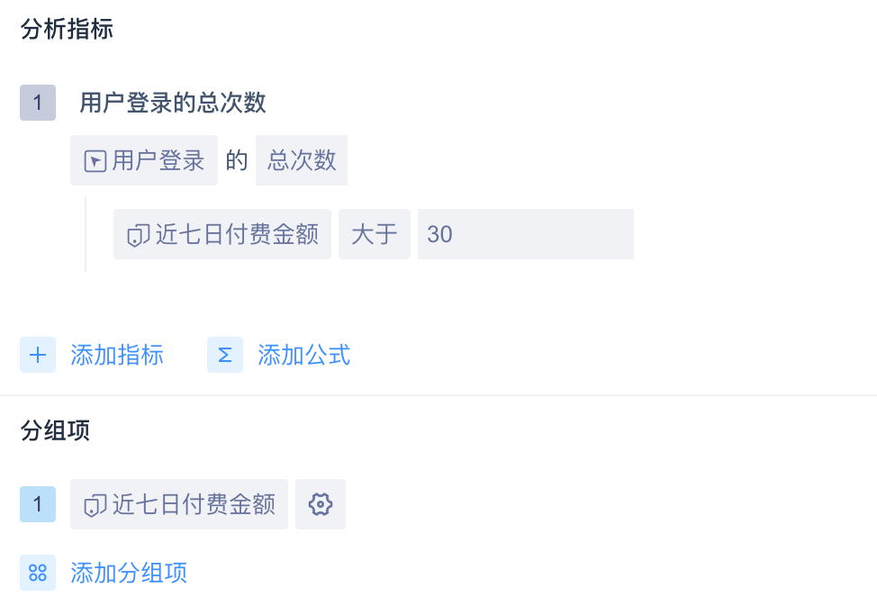Viewport: 877px width, 615px height.
Task: Click the 添加公式 link
Action: pyautogui.click(x=304, y=355)
